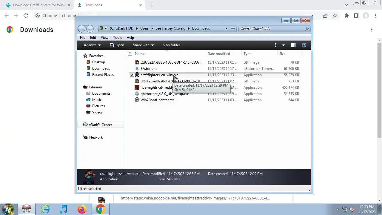The width and height of the screenshot is (382, 215).
Task: Click the magnifier icon in Search Downloads
Action: click(307, 29)
